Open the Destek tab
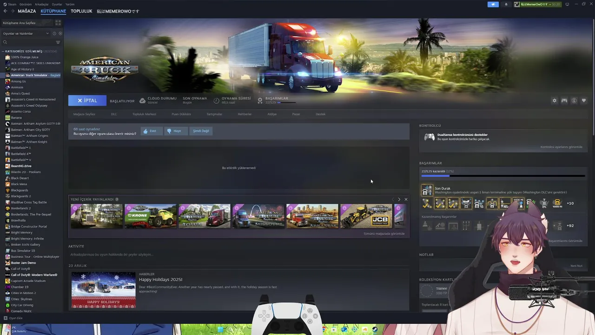This screenshot has height=335, width=595. [x=321, y=114]
